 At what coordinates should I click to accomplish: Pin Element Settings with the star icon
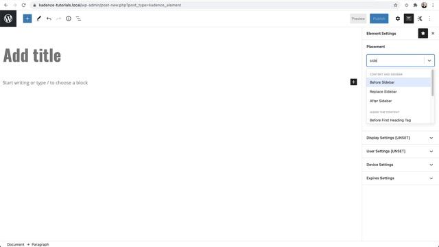pos(423,34)
